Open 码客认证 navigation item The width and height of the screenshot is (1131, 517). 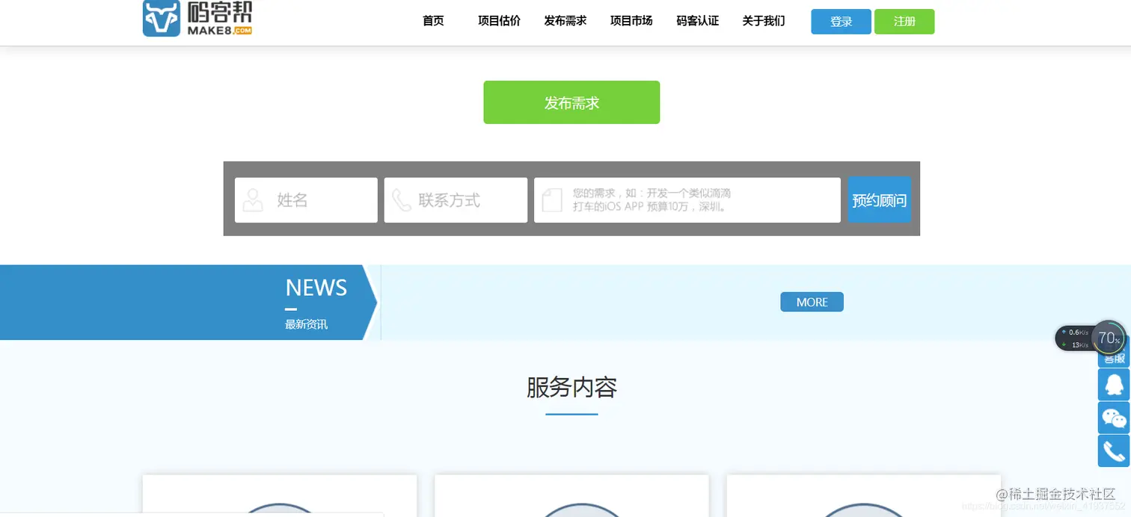(697, 21)
